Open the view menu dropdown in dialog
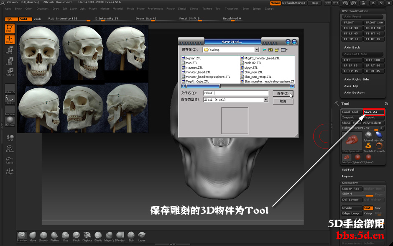393x246 pixels. click(x=284, y=50)
